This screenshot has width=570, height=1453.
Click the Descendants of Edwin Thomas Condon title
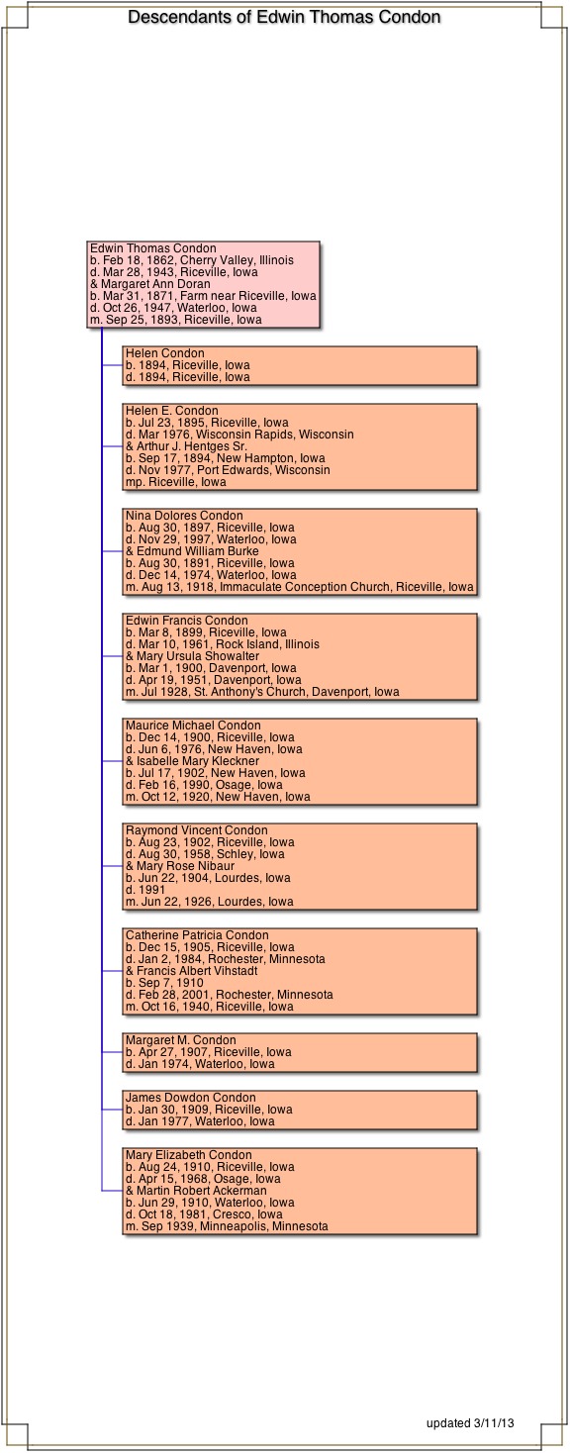coord(284,17)
